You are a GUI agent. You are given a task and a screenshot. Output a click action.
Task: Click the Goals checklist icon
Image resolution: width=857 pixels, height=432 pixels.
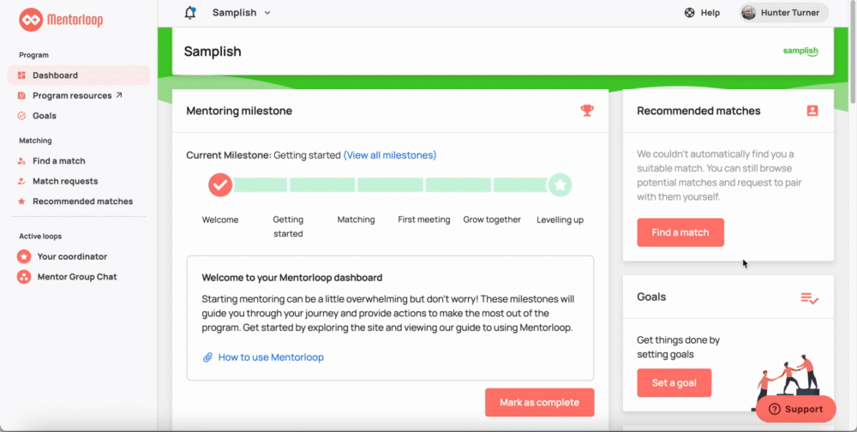[x=810, y=298]
